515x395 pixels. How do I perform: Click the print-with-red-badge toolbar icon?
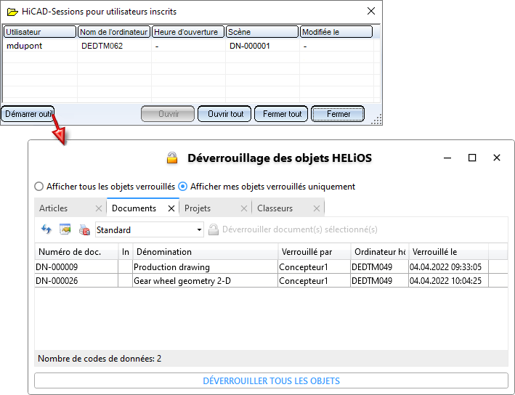[x=84, y=229]
